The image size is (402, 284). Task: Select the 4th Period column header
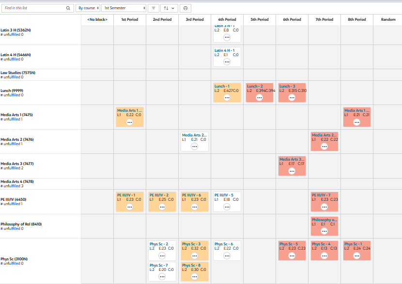coord(227,19)
